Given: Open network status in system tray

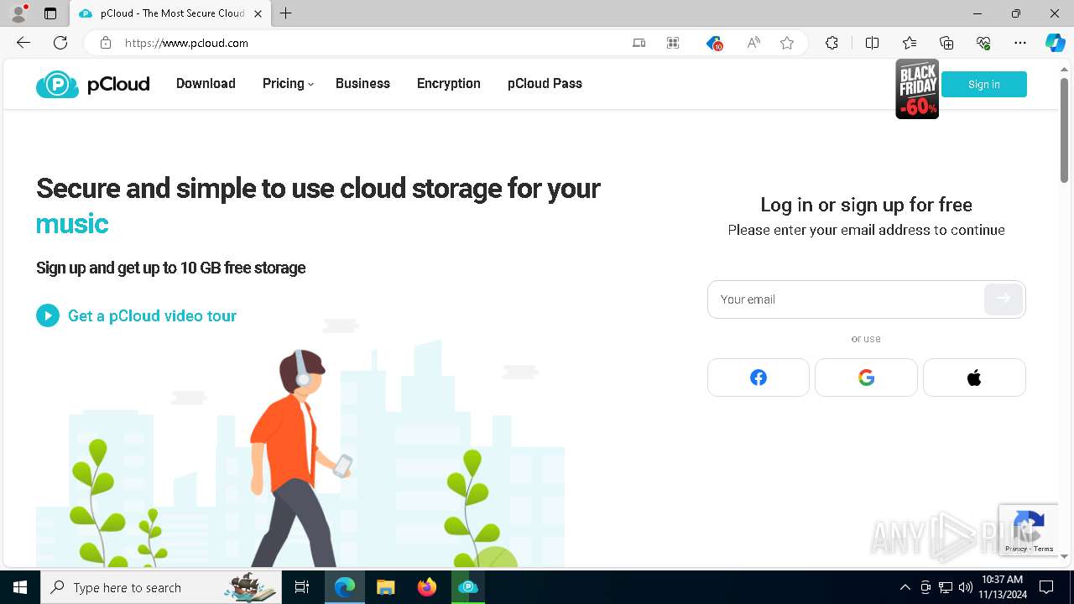Looking at the screenshot, I should 946,587.
